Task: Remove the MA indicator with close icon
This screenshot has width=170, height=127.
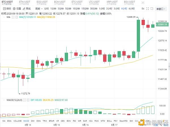Action: tap(17, 17)
